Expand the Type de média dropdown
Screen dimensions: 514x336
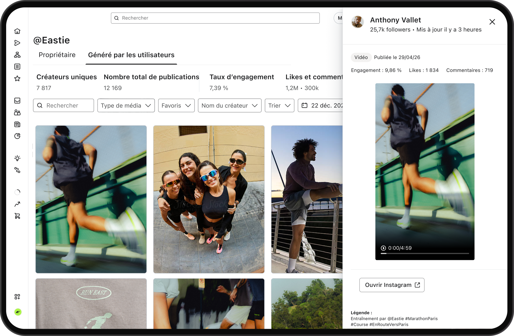[x=126, y=105]
